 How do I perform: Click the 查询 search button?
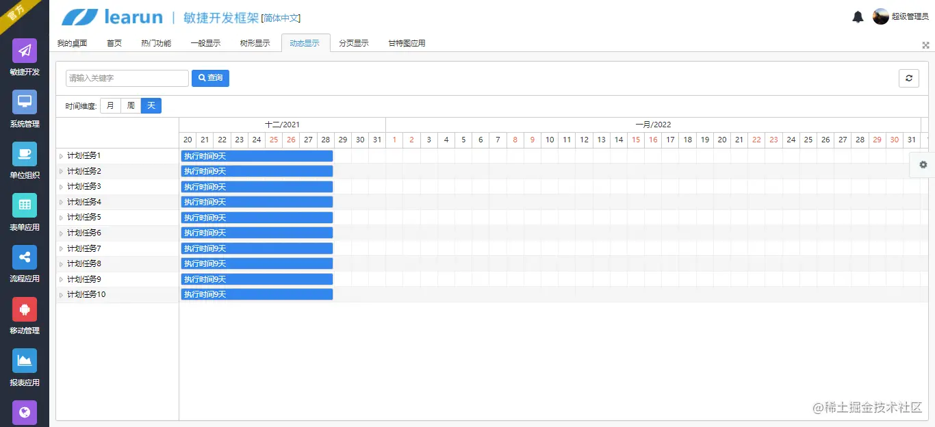click(x=210, y=78)
